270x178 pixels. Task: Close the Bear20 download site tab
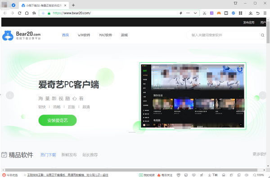65,5
